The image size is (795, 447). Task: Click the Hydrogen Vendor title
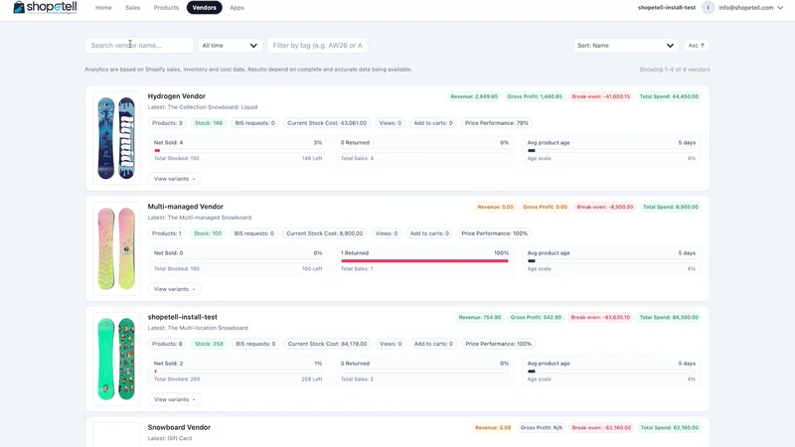coord(177,95)
